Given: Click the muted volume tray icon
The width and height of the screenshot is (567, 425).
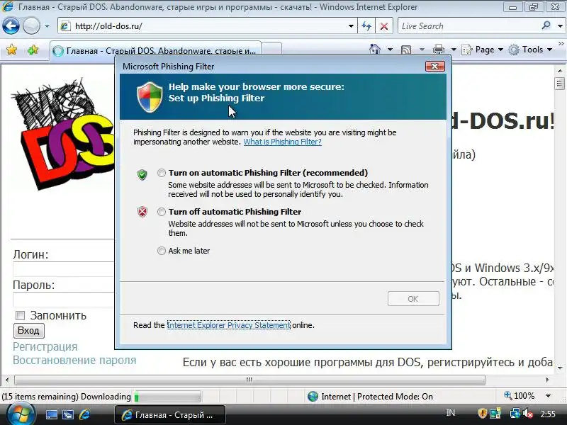Looking at the screenshot, I should click(528, 413).
